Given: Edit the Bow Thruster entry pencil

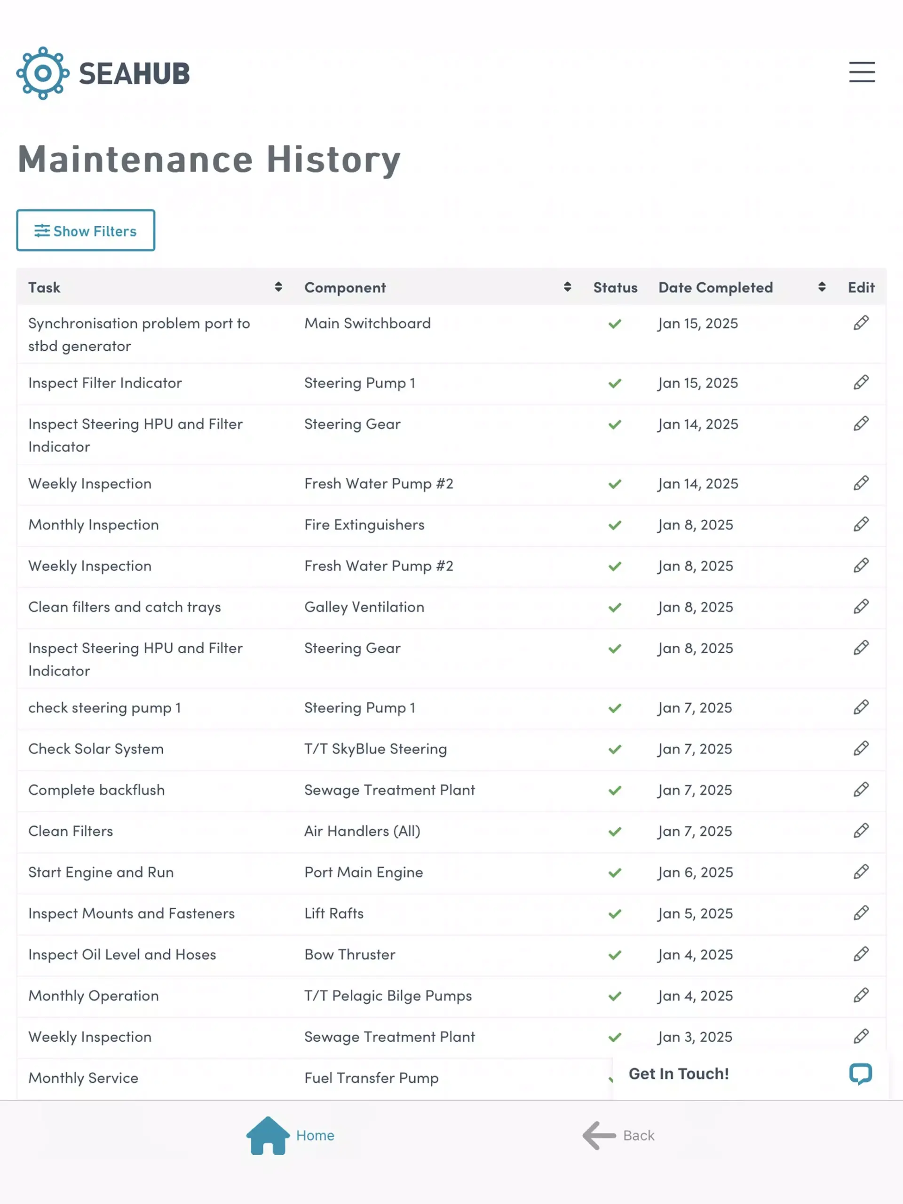Looking at the screenshot, I should [861, 954].
